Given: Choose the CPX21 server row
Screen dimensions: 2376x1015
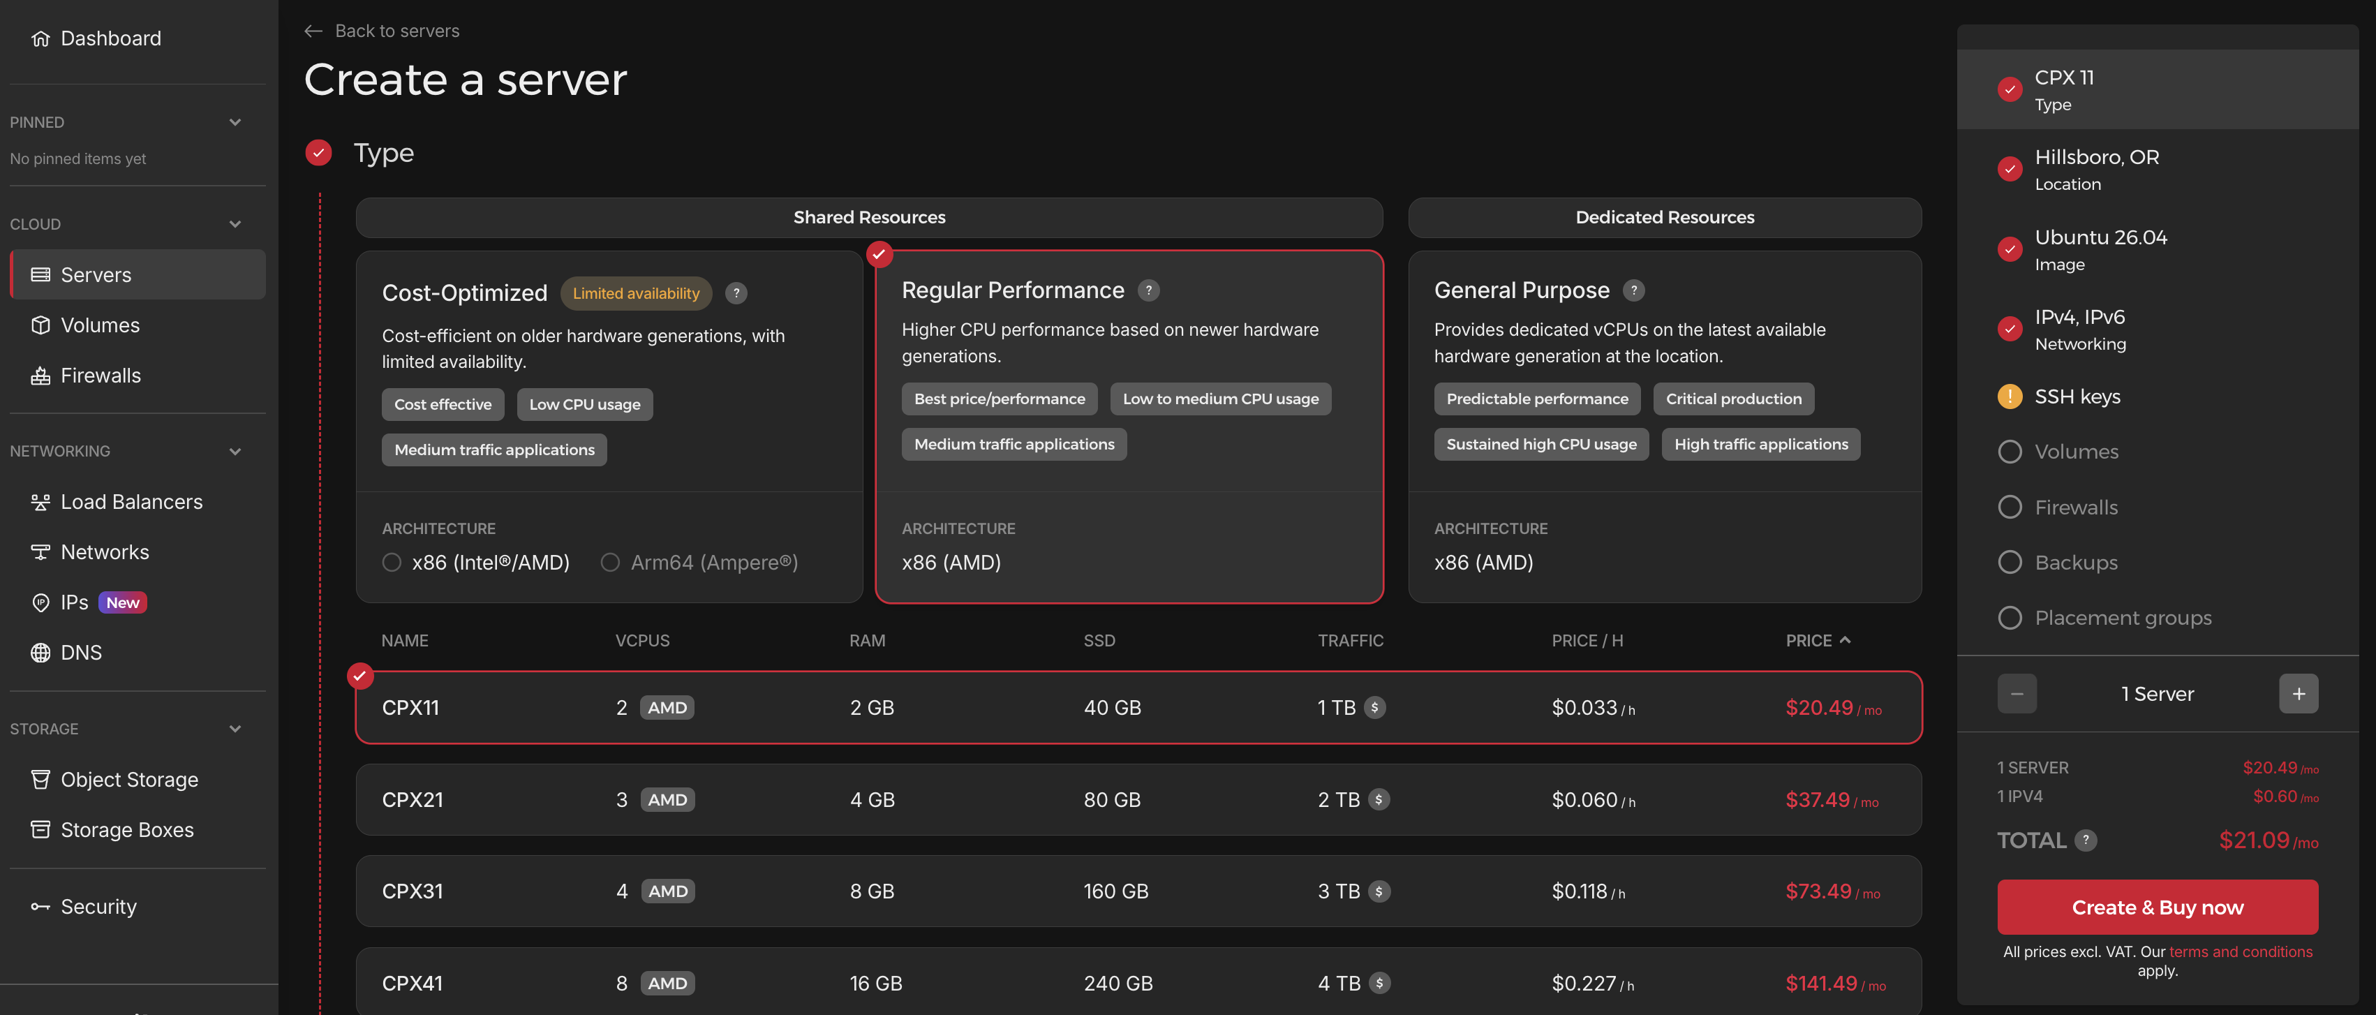Looking at the screenshot, I should [1138, 800].
